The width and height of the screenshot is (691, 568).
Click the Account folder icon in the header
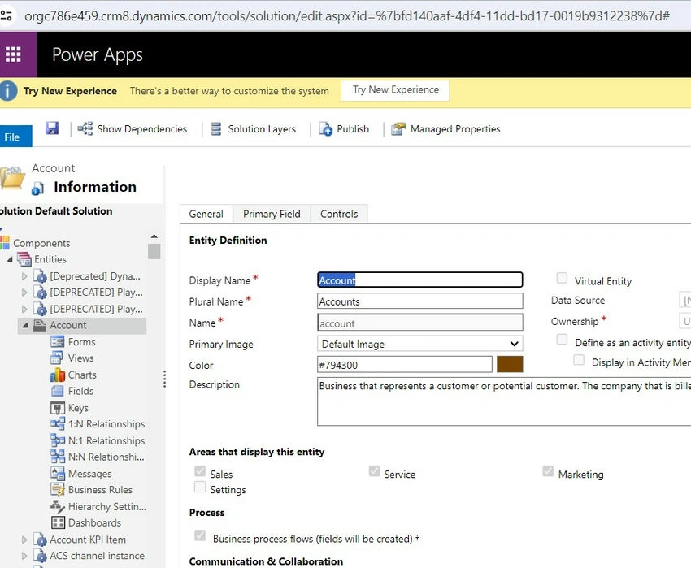pyautogui.click(x=12, y=178)
